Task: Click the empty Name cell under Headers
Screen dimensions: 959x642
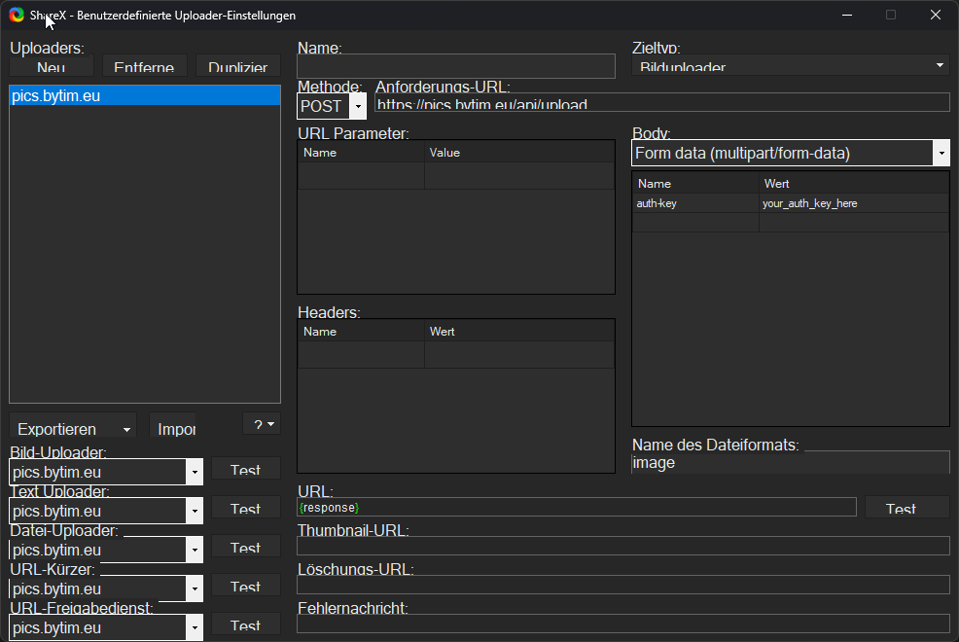Action: (361, 355)
